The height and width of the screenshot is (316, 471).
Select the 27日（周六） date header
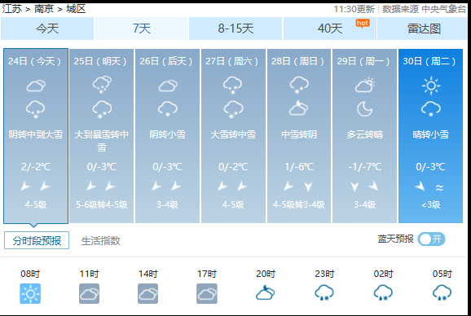233,61
